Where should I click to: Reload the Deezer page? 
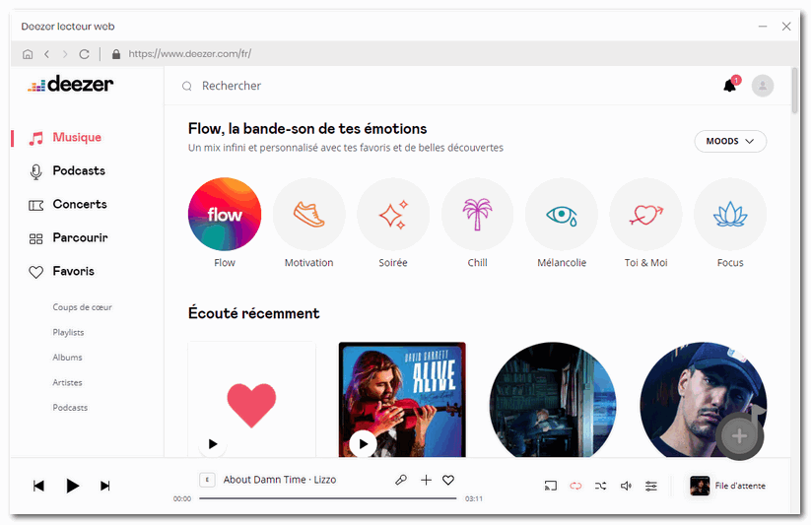coord(84,54)
